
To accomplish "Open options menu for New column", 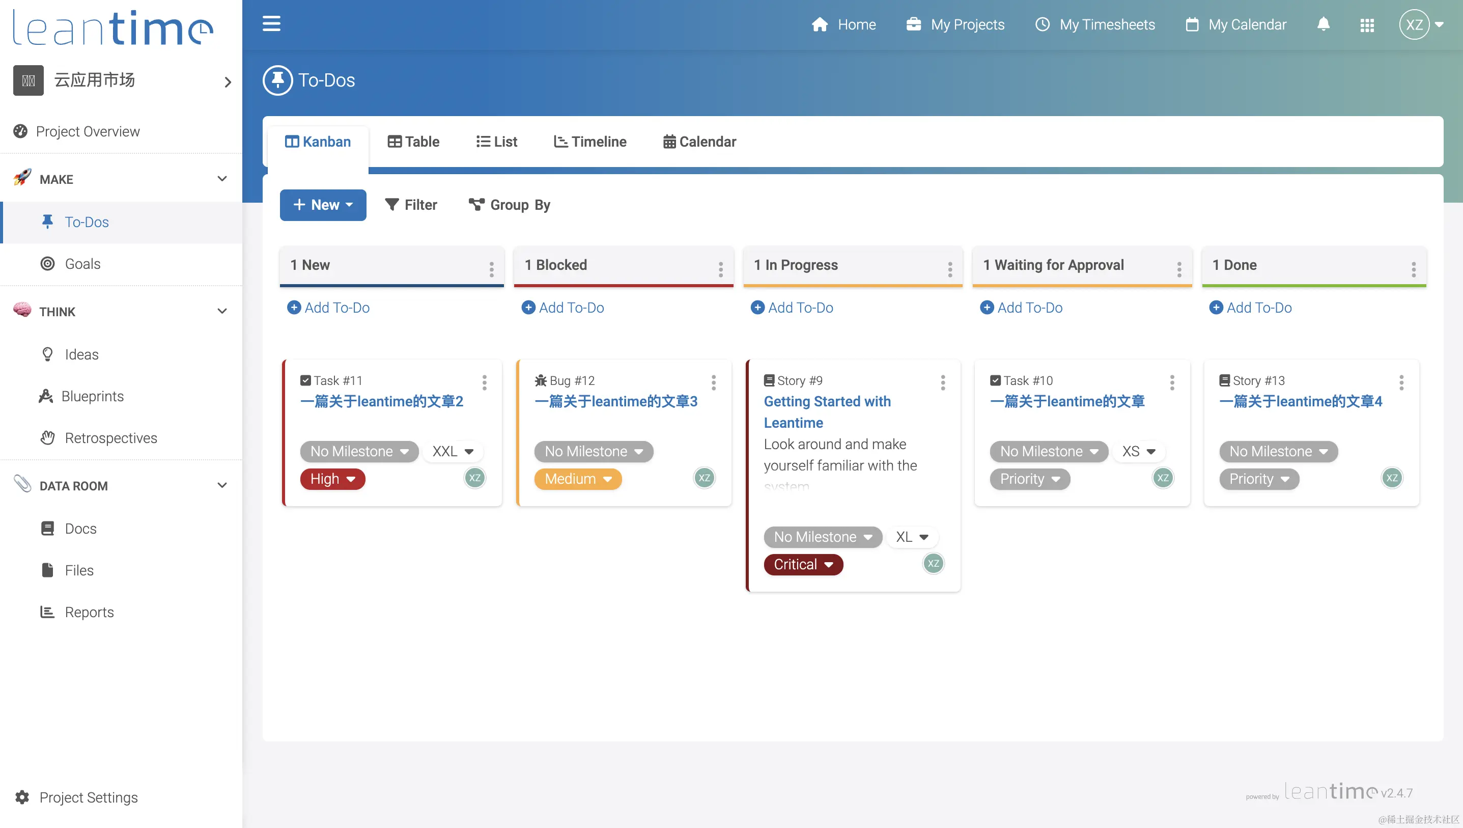I will click(x=492, y=269).
